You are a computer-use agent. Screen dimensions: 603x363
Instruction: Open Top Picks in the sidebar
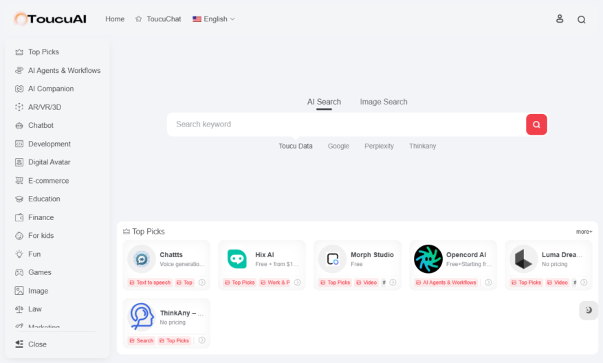tap(37, 52)
